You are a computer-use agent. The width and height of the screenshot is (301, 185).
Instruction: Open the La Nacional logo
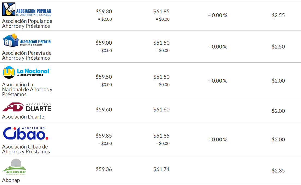tap(27, 72)
